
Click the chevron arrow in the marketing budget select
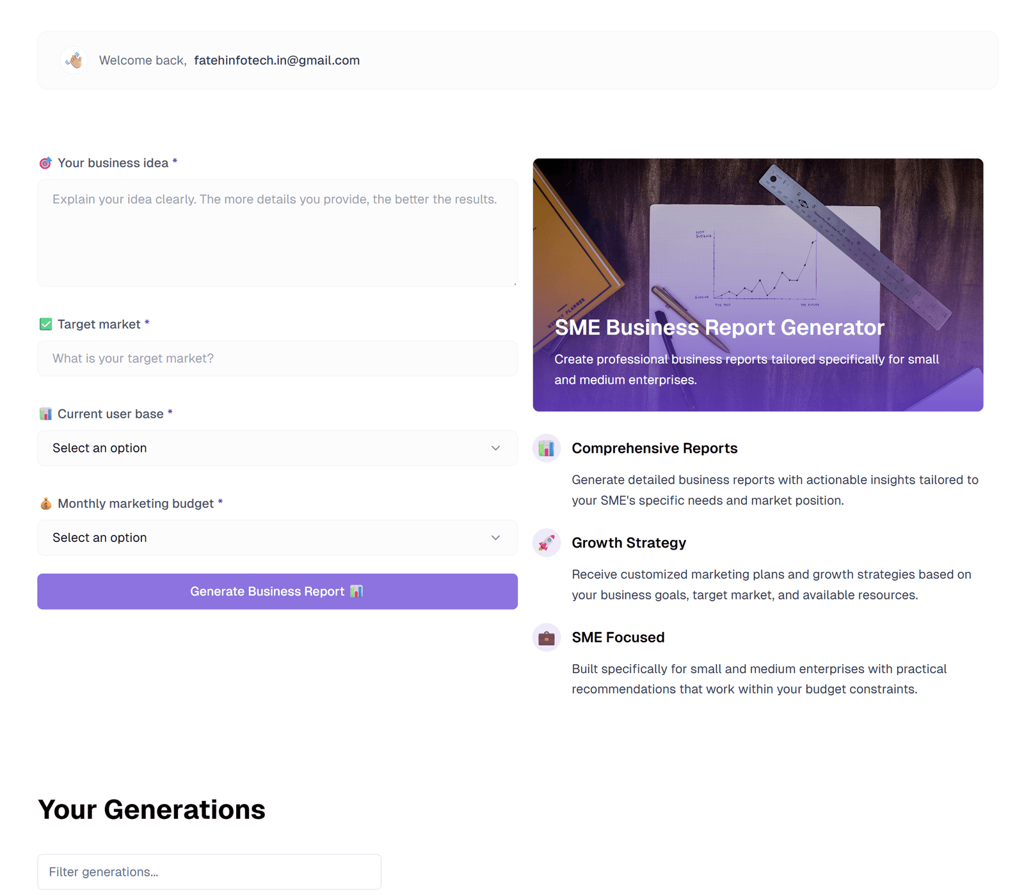click(x=495, y=538)
